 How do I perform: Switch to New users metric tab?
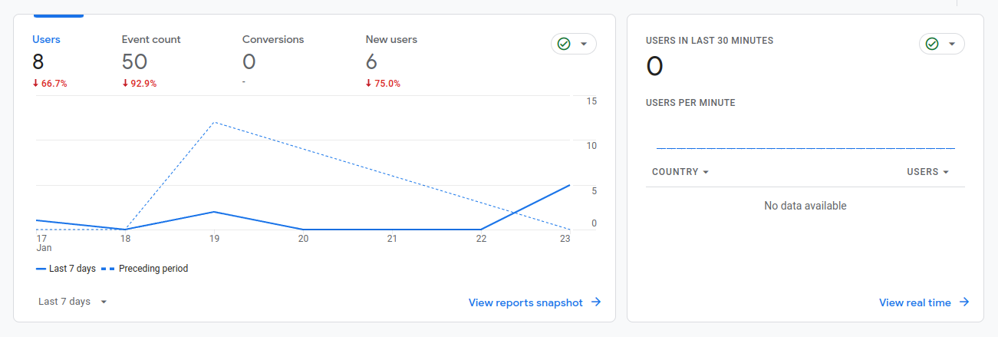point(391,39)
